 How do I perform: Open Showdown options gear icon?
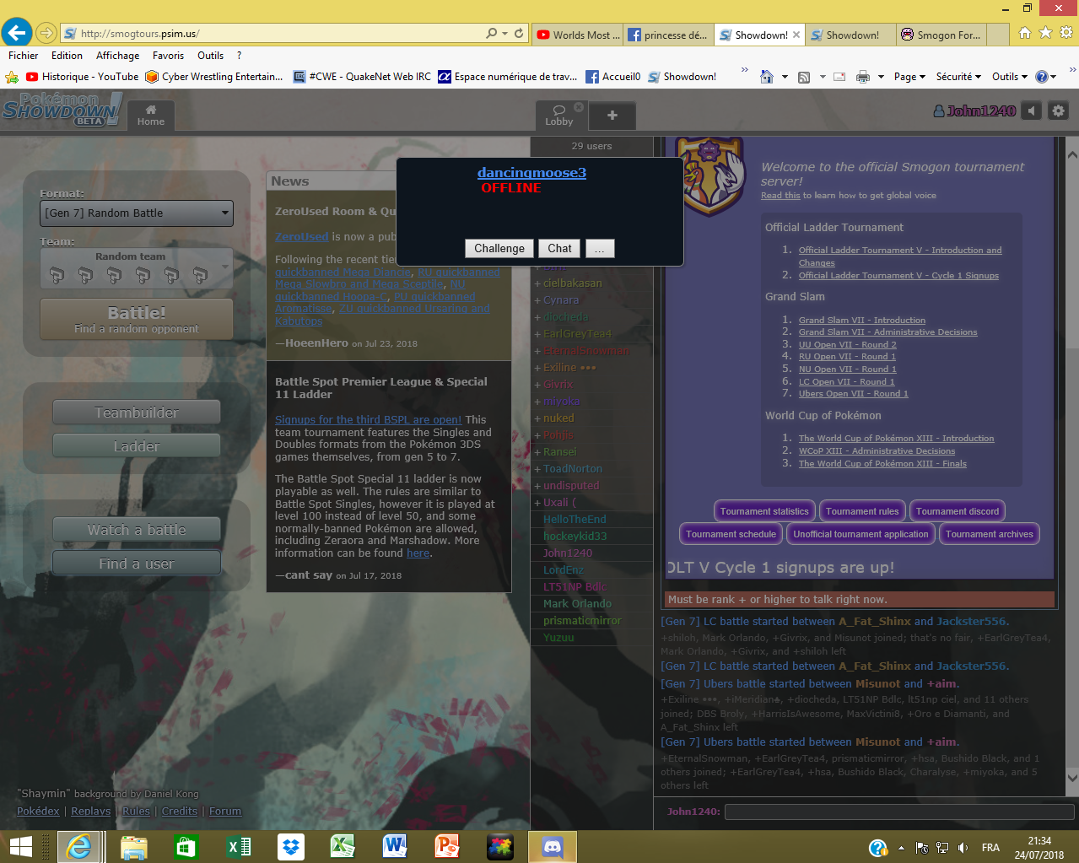pos(1058,111)
